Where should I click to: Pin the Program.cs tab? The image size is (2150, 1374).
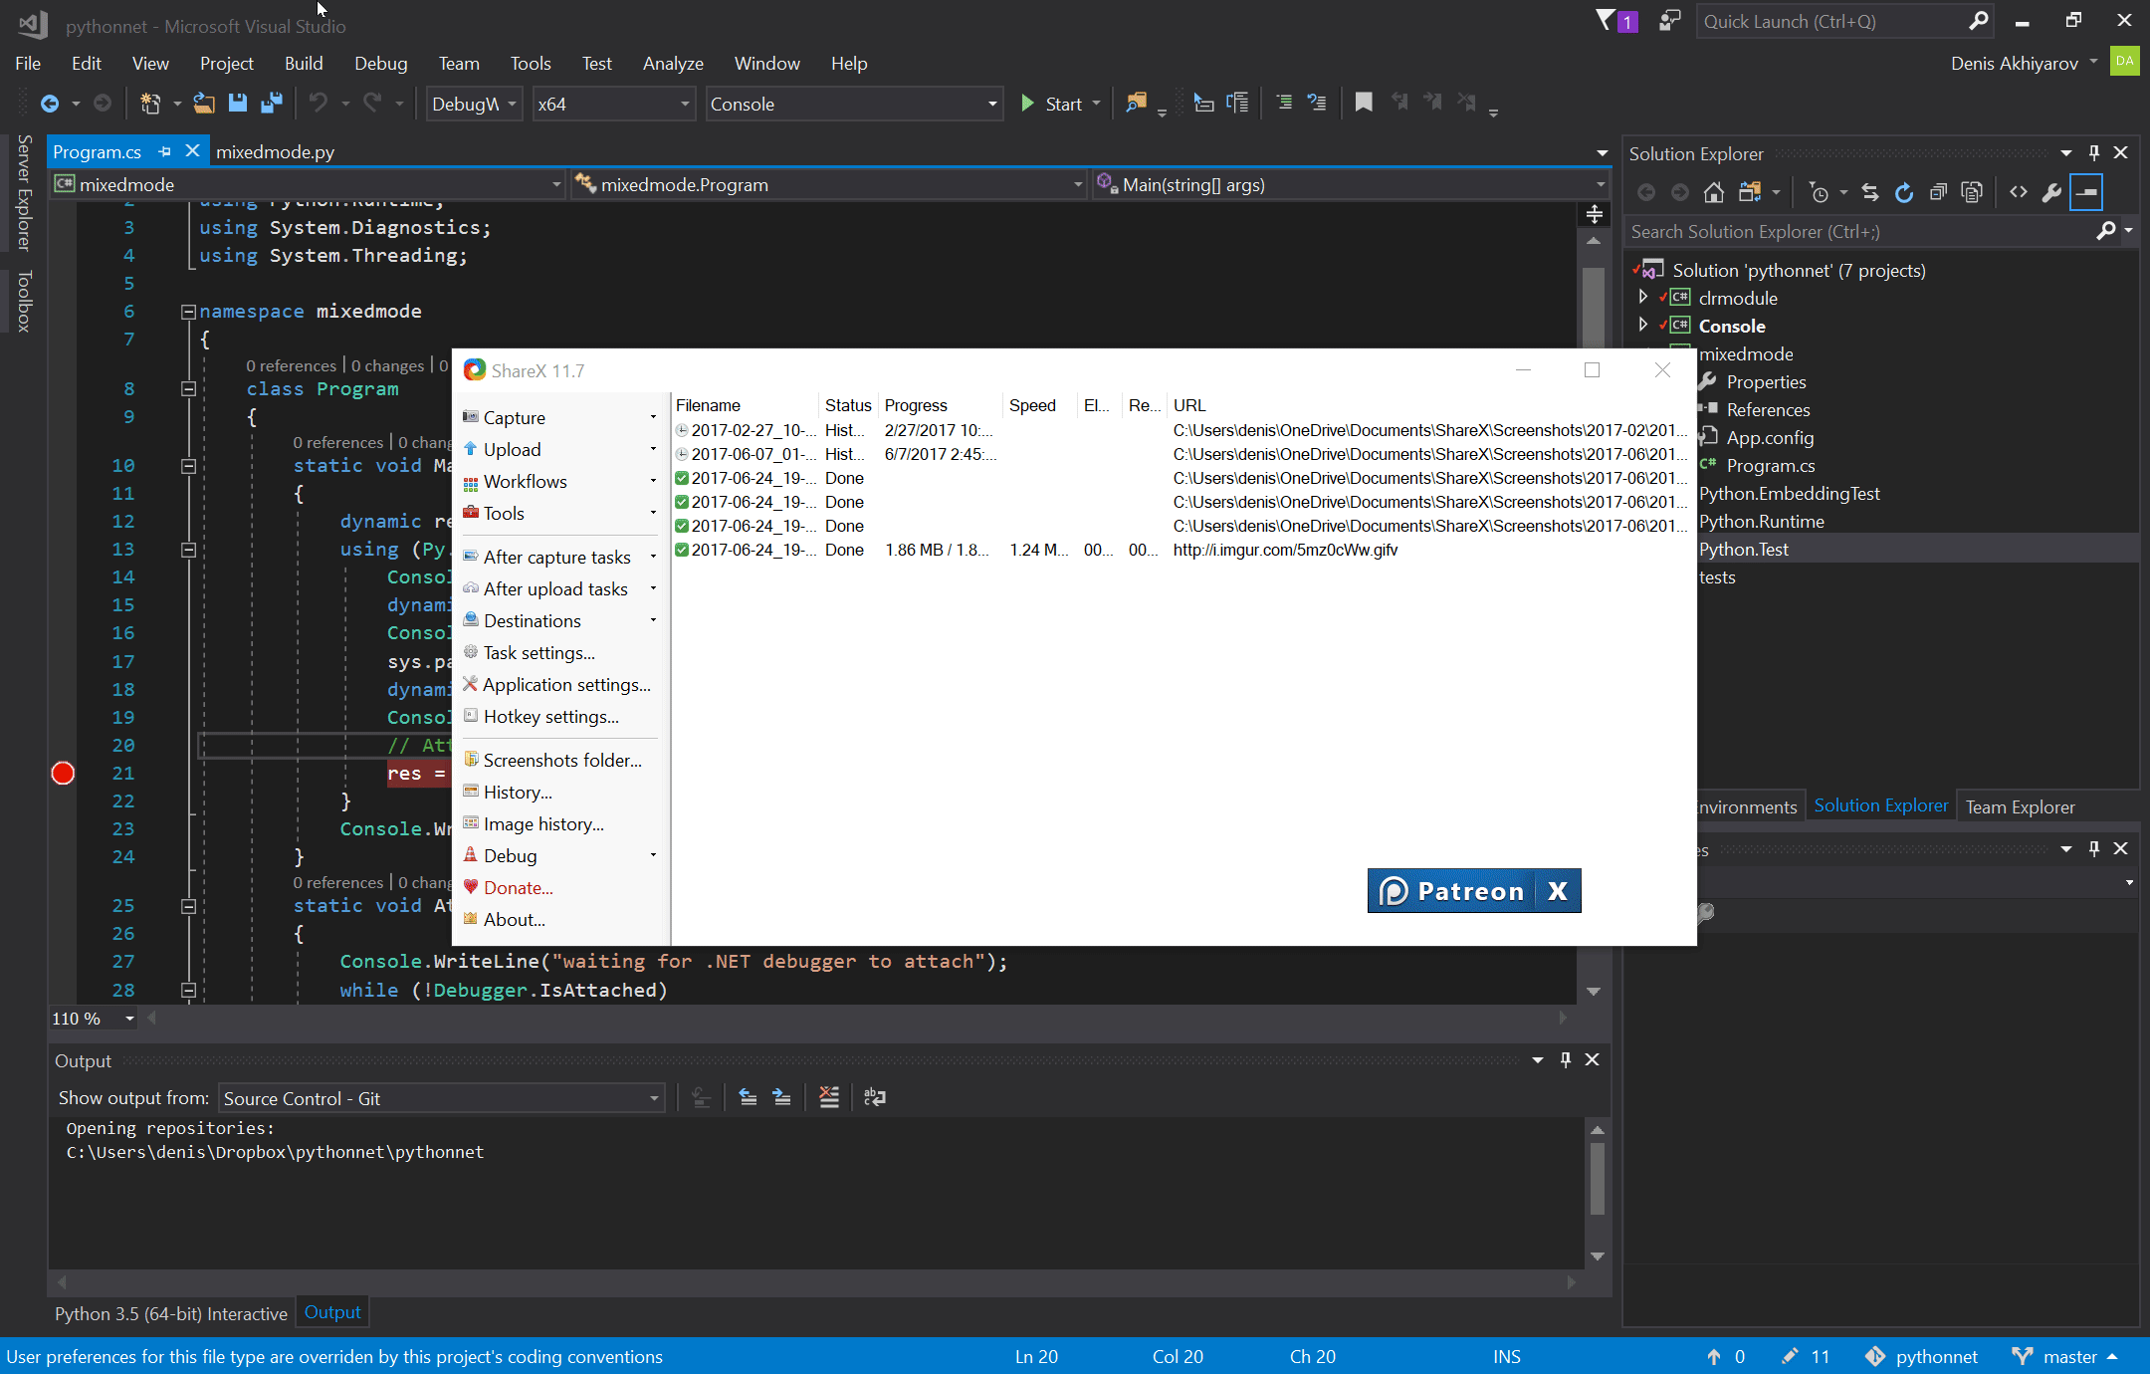pyautogui.click(x=165, y=151)
